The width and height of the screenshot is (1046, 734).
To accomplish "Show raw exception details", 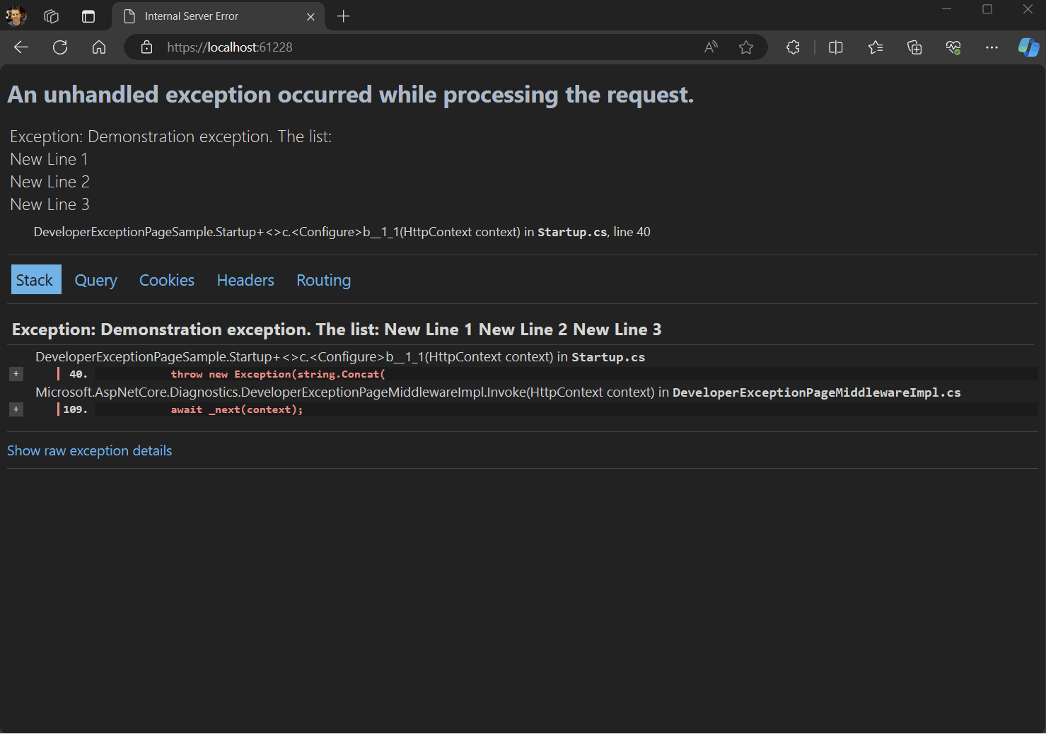I will pos(89,450).
